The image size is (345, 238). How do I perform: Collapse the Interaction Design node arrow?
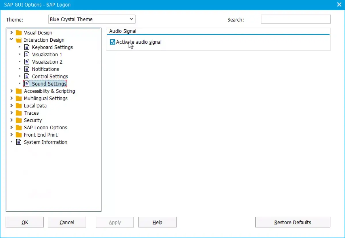coord(11,40)
